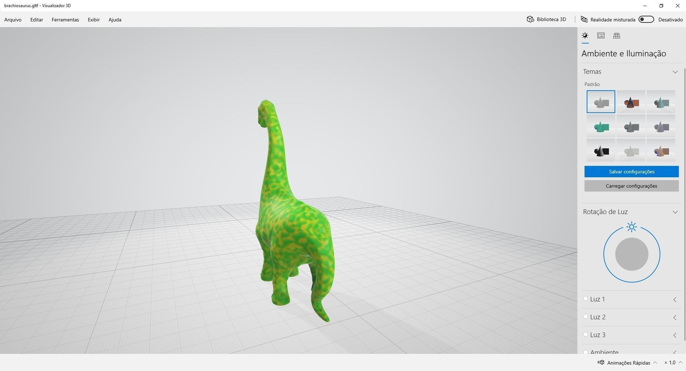
Task: Open the Exibir menu
Action: [x=94, y=20]
